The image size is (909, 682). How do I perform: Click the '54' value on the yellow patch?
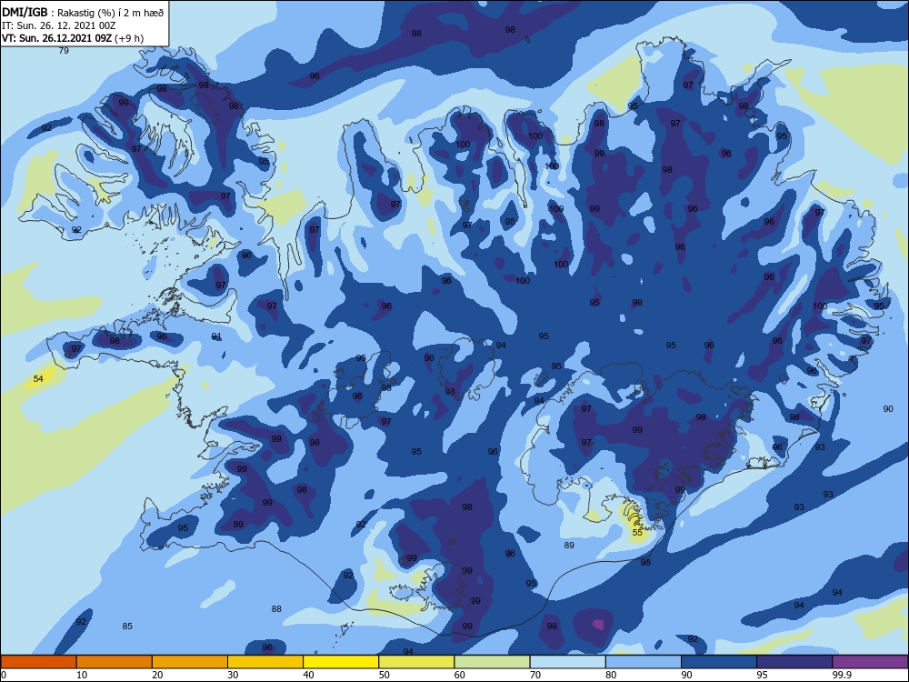(38, 378)
